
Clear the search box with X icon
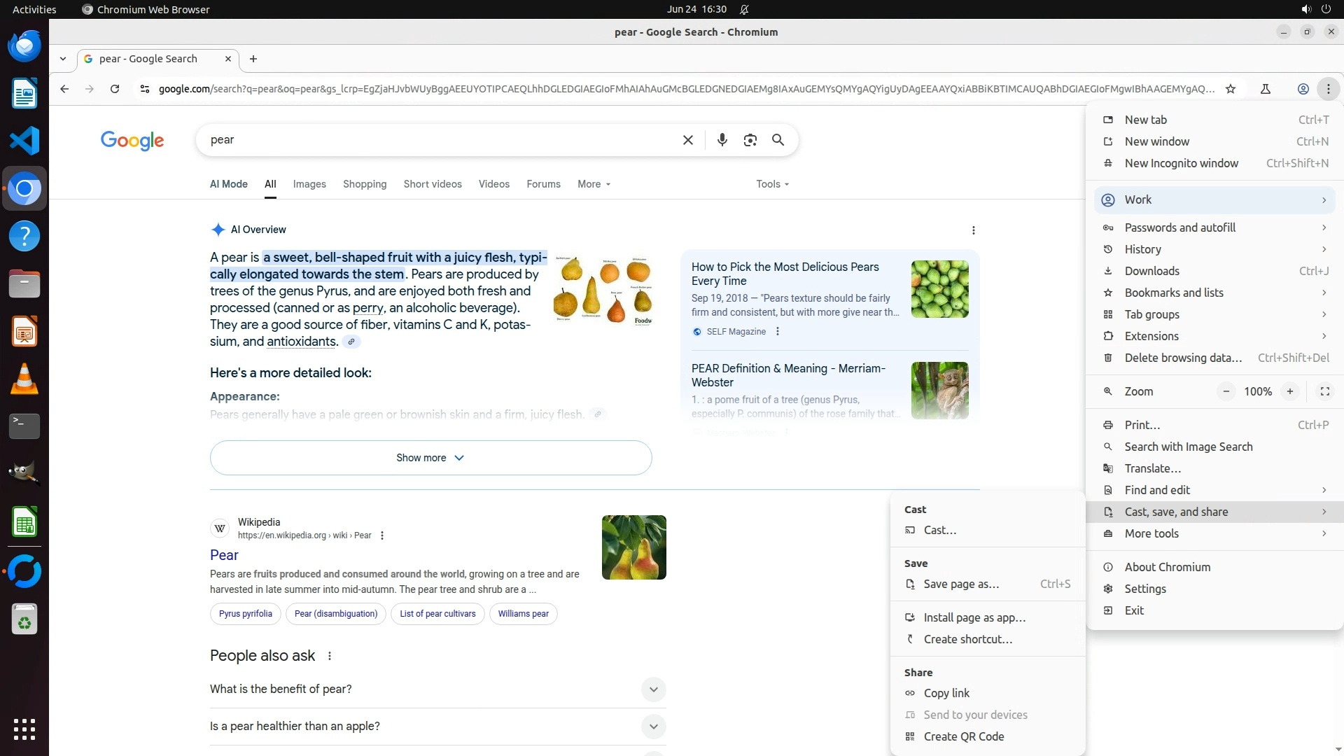[x=687, y=140]
